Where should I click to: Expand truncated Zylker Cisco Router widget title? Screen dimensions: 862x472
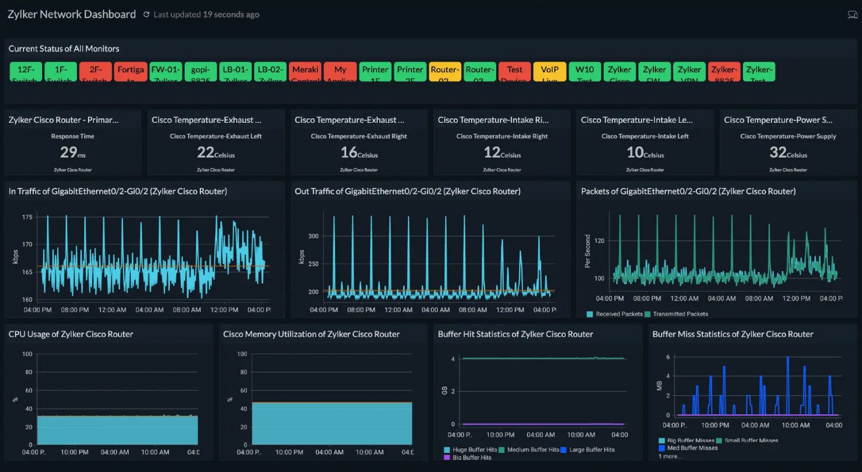64,119
